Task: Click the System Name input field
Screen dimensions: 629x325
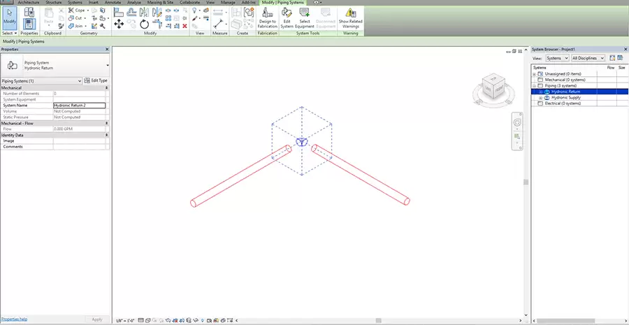Action: tap(80, 106)
